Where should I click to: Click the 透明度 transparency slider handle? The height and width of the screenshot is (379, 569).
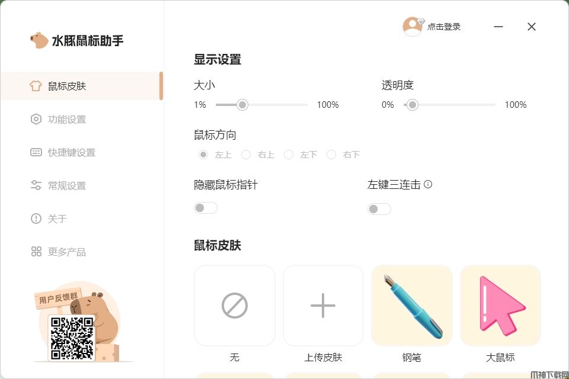412,105
